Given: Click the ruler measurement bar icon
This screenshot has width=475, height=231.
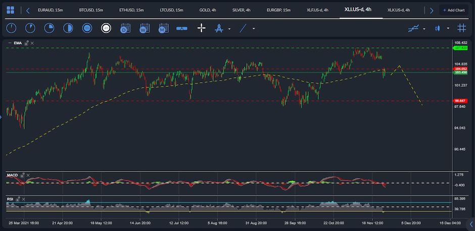Looking at the screenshot, I should [x=182, y=28].
